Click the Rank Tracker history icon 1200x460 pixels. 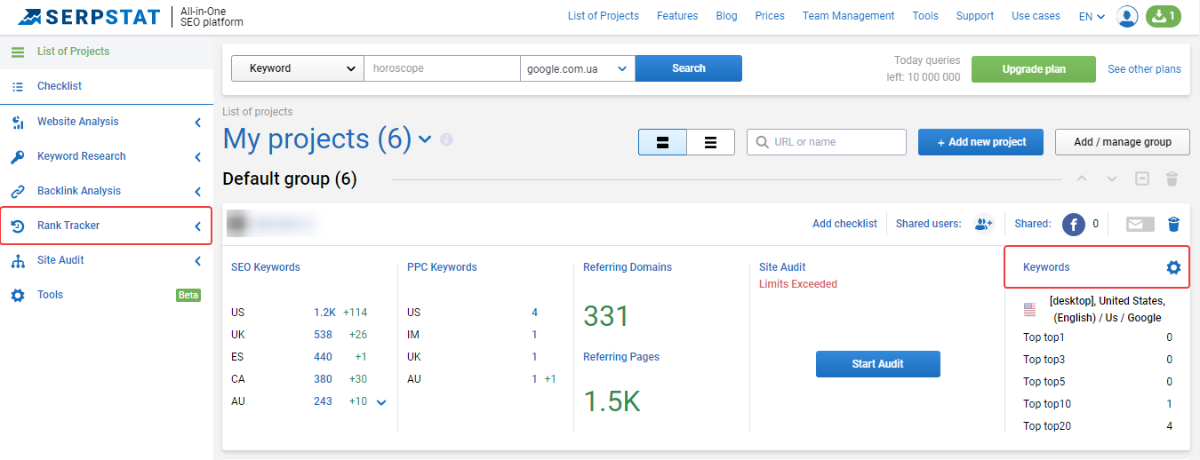[18, 226]
